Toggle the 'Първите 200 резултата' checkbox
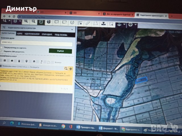182x136 pixels. pyautogui.click(x=2, y=51)
